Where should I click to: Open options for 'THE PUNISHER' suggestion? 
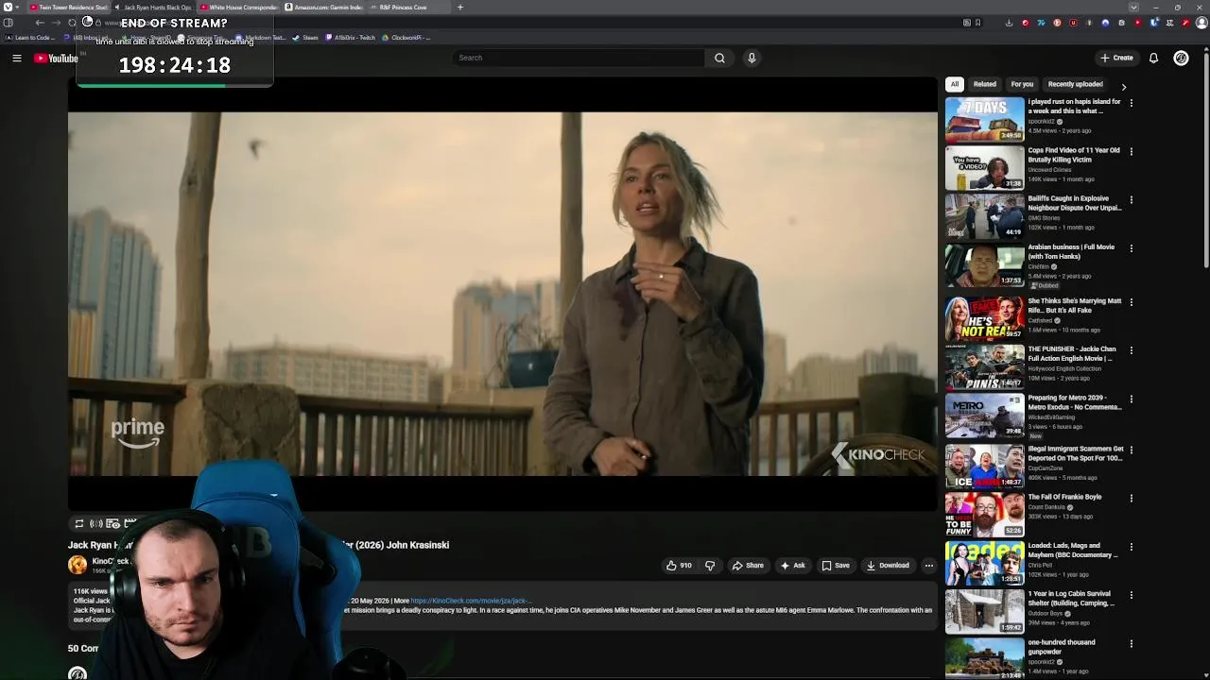(x=1132, y=350)
